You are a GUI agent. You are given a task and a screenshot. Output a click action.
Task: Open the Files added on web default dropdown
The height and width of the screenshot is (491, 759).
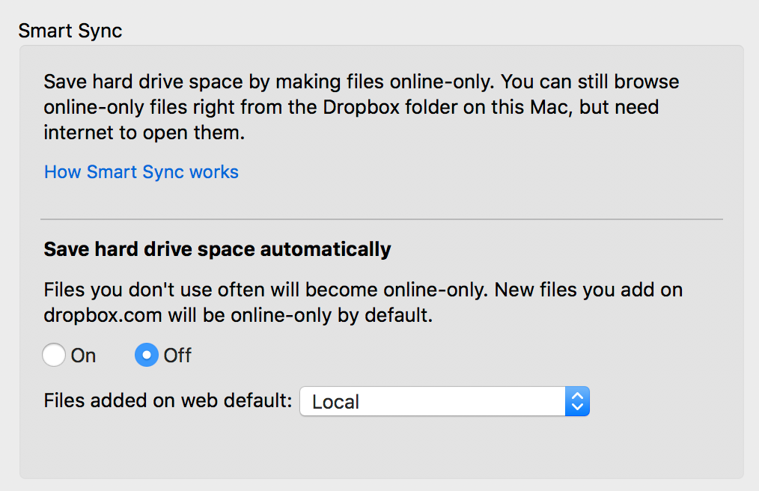pyautogui.click(x=434, y=402)
